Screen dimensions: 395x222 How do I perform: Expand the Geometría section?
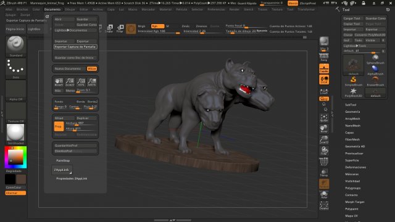click(x=352, y=112)
